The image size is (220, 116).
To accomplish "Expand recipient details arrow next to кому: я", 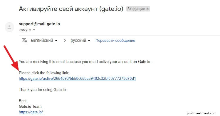I will click(34, 30).
